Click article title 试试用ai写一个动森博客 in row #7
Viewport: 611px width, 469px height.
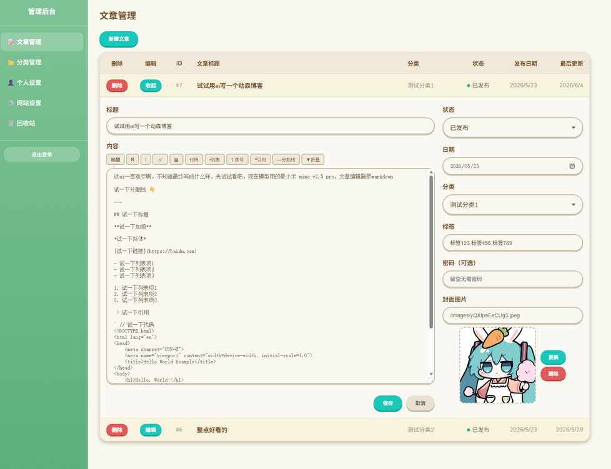229,86
